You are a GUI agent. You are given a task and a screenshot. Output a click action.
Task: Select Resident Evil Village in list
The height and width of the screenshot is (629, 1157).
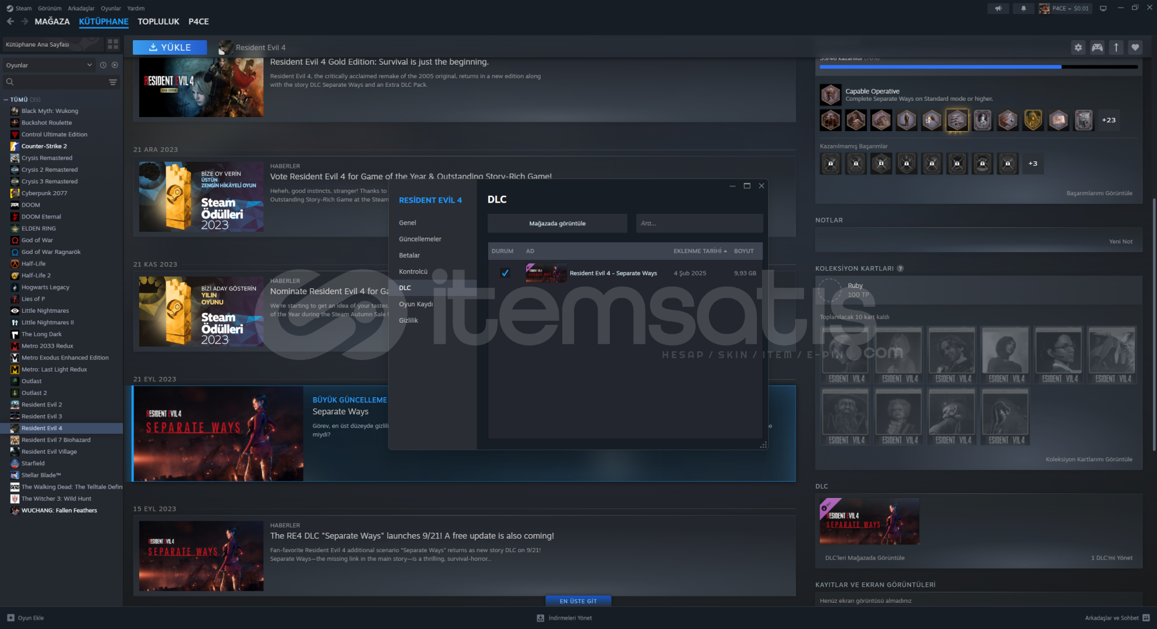49,452
